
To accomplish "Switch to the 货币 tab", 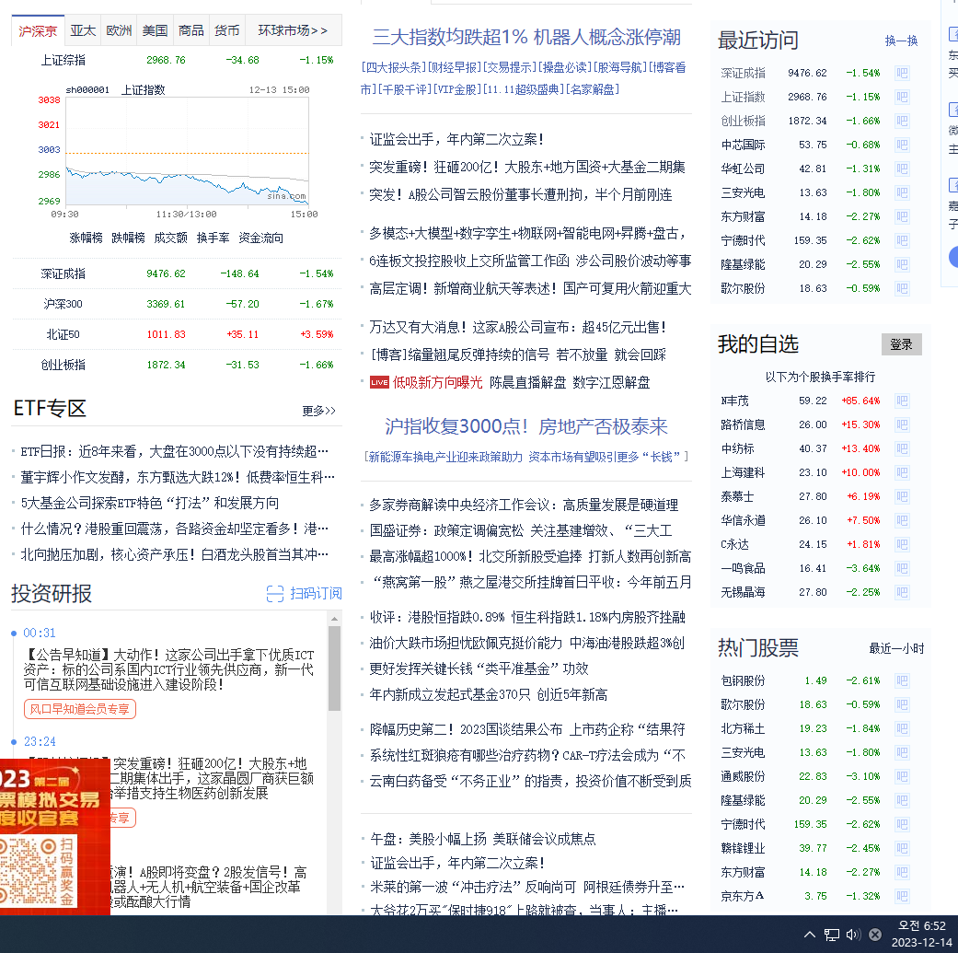I will (x=226, y=30).
